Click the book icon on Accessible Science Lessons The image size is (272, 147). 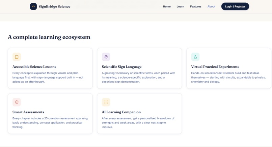pos(17,57)
